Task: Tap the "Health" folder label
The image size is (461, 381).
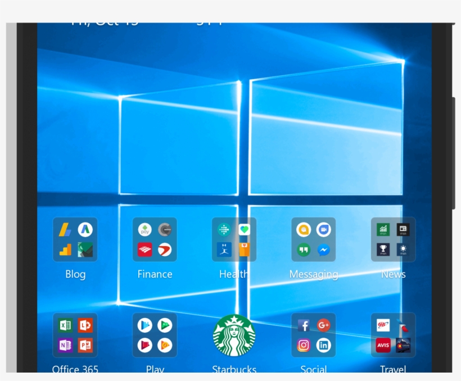Action: [234, 274]
